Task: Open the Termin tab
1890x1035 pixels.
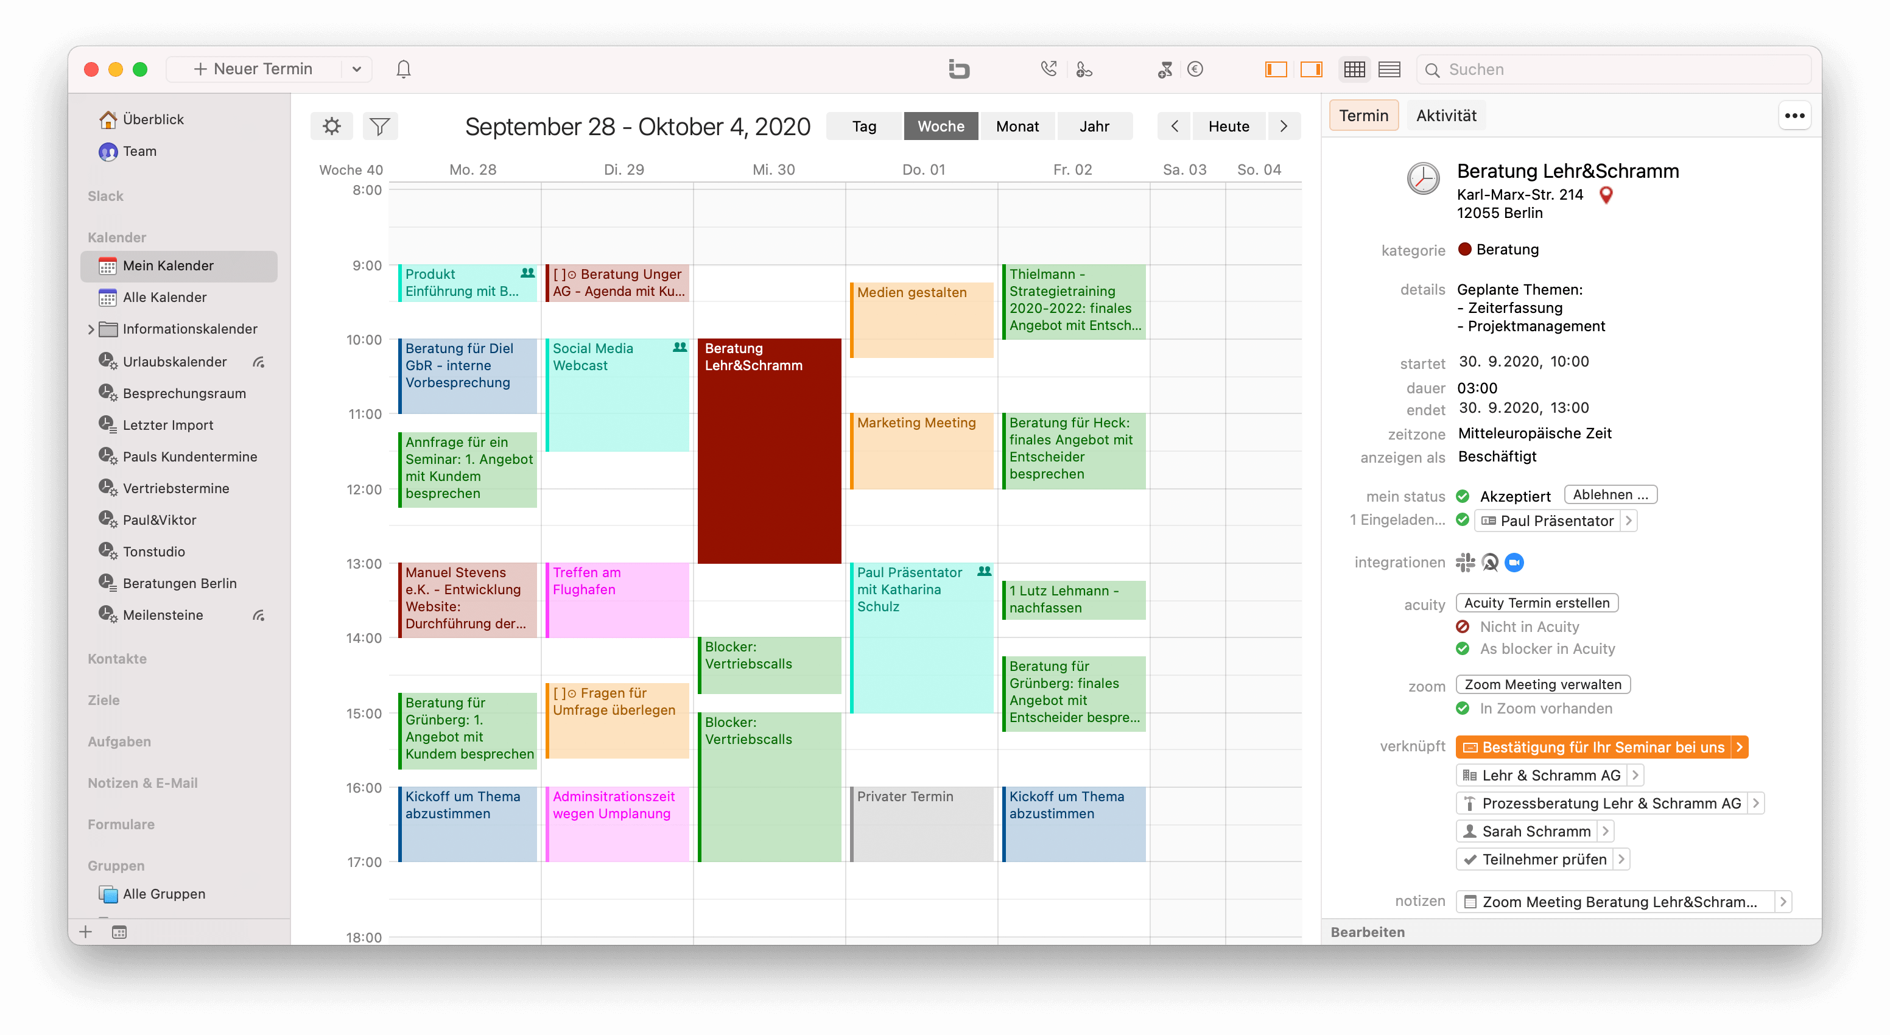Action: 1363,116
